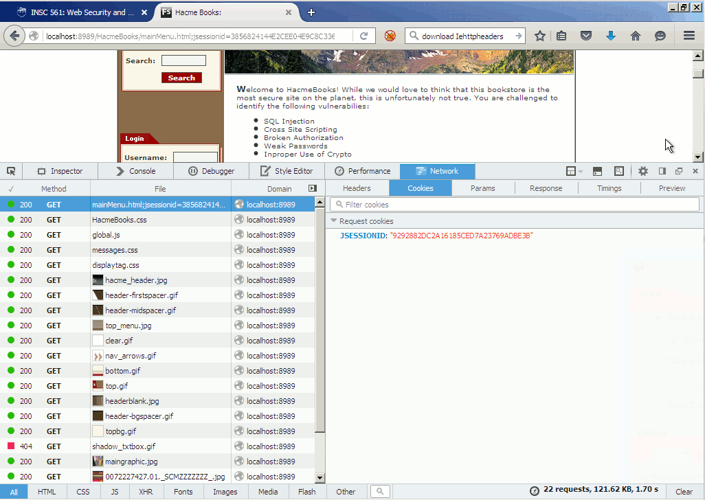Bookmark this page with the star icon
Screen dimensions: 705x500
pos(540,36)
